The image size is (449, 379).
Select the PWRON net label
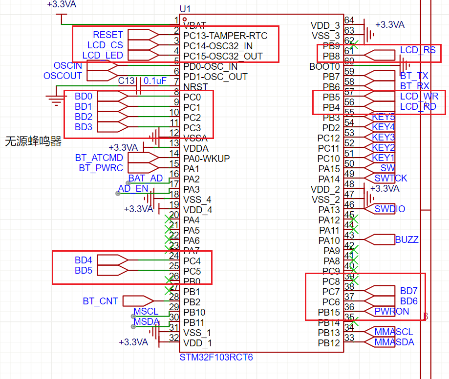(x=392, y=311)
